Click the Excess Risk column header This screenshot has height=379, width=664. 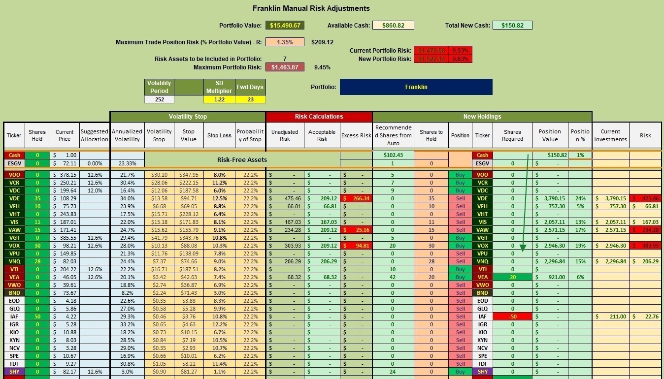pos(356,135)
